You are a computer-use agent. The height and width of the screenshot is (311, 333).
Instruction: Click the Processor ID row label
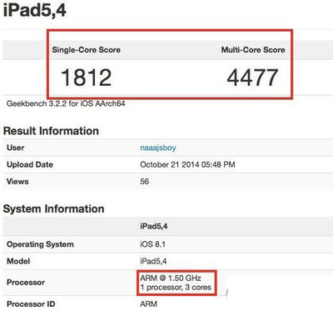31,304
